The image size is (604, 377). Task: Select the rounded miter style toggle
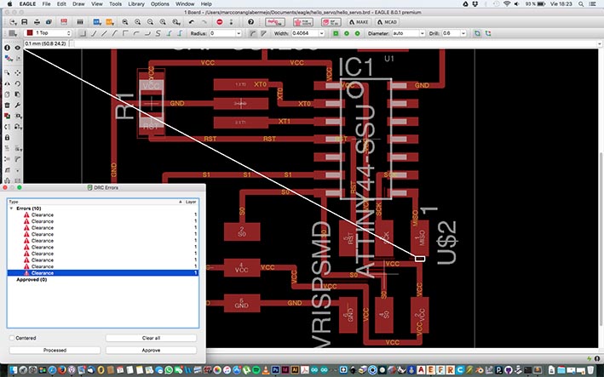point(252,33)
